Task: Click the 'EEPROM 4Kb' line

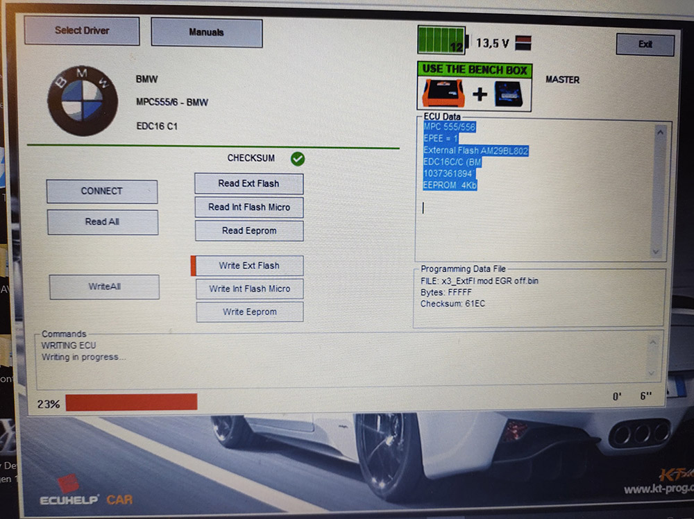Action: (x=450, y=185)
